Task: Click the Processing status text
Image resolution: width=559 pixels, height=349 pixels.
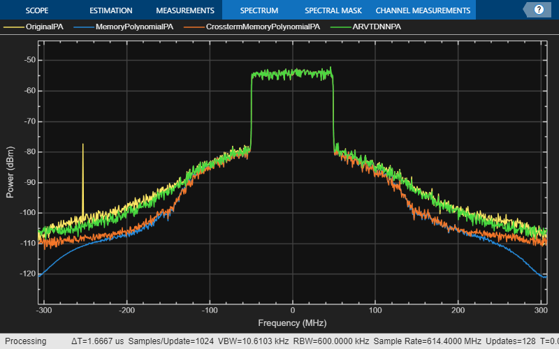Action: (26, 341)
